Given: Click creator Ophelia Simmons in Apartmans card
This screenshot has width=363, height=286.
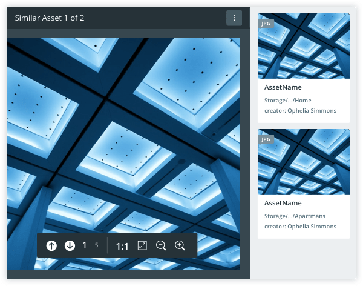Looking at the screenshot, I should click(300, 227).
